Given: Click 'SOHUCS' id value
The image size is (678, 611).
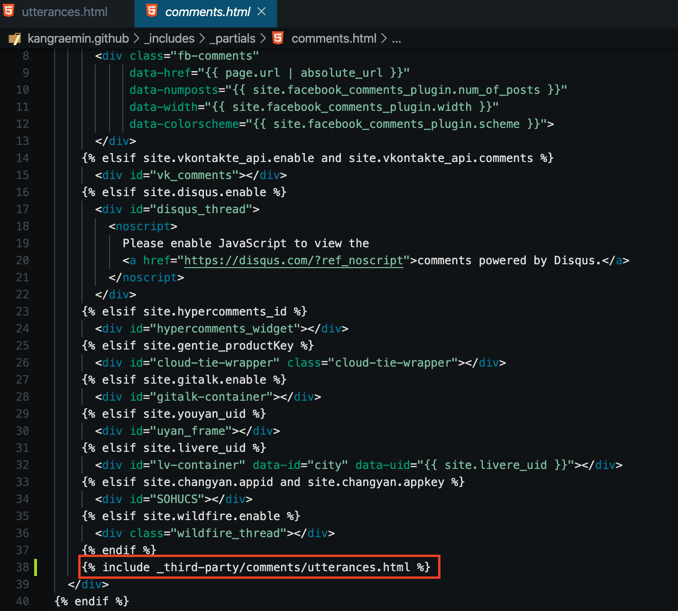Looking at the screenshot, I should [x=177, y=499].
